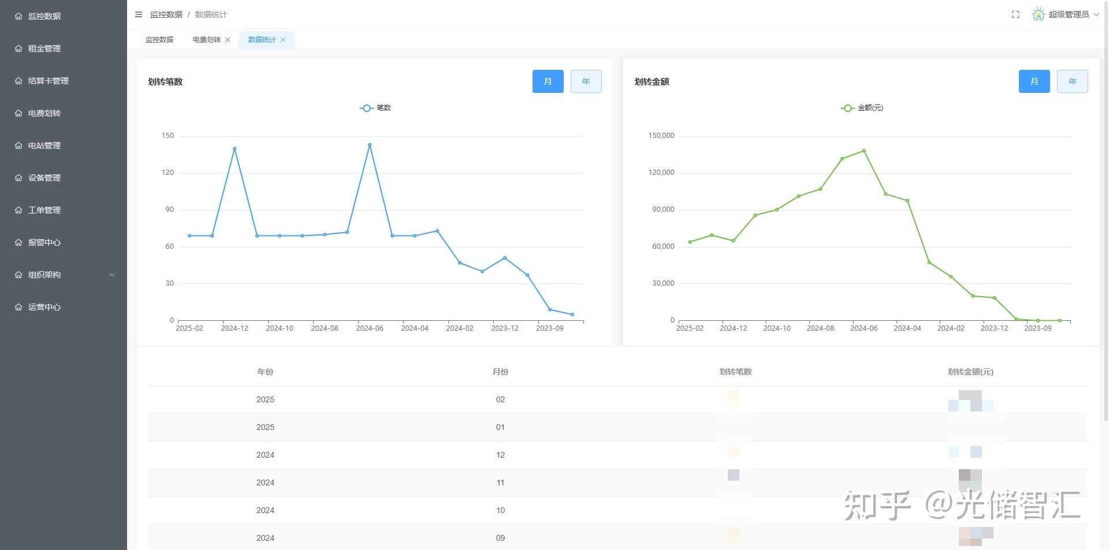Open 设备管理 in the sidebar
The image size is (1109, 550).
[x=44, y=178]
